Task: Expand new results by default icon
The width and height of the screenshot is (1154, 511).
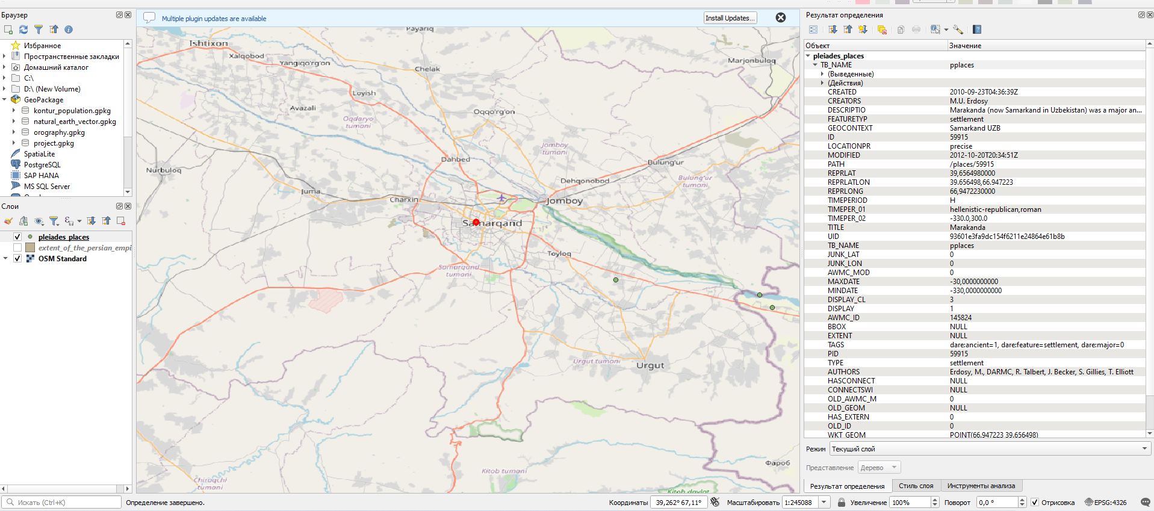Action: (863, 29)
